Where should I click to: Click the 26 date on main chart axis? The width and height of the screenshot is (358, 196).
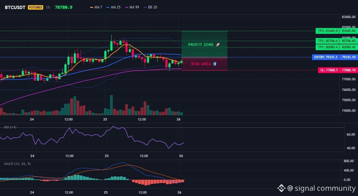[x=178, y=119]
